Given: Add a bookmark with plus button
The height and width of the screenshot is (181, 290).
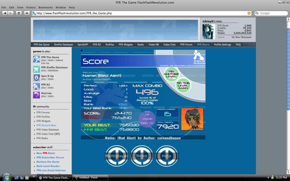Looking at the screenshot, I should (27, 13).
